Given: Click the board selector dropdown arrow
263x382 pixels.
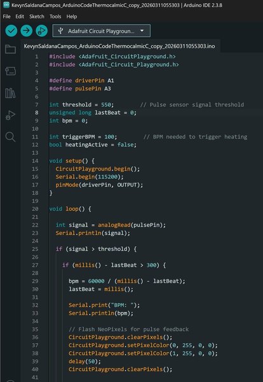Looking at the screenshot, I should [142, 31].
